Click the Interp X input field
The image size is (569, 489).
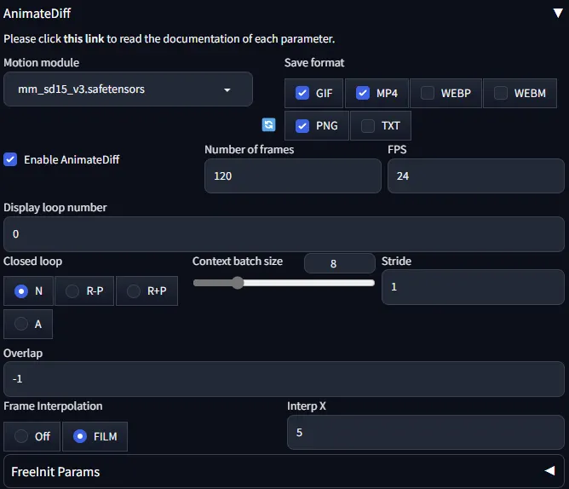point(425,433)
